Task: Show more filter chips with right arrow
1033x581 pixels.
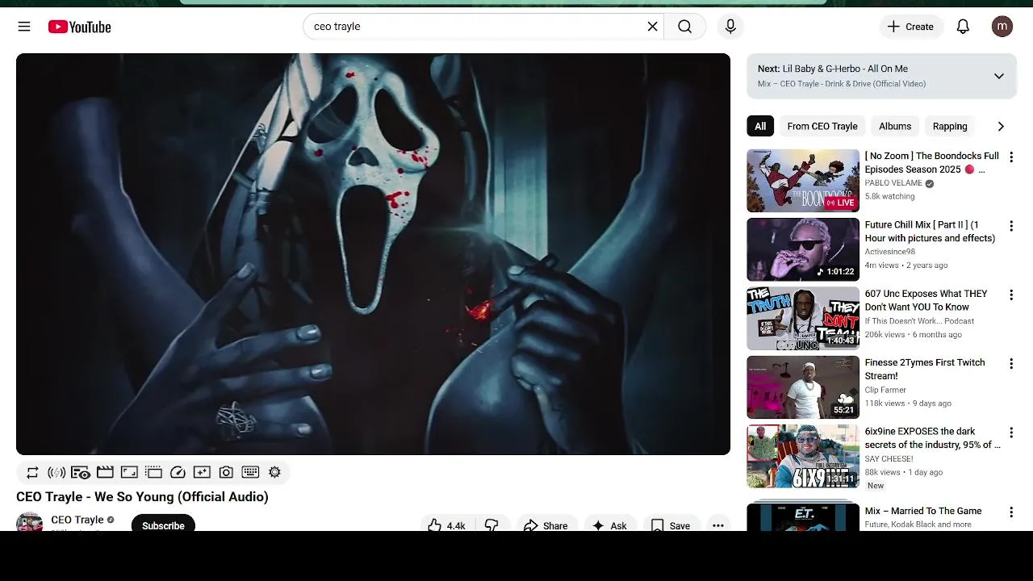Action: pyautogui.click(x=1001, y=126)
